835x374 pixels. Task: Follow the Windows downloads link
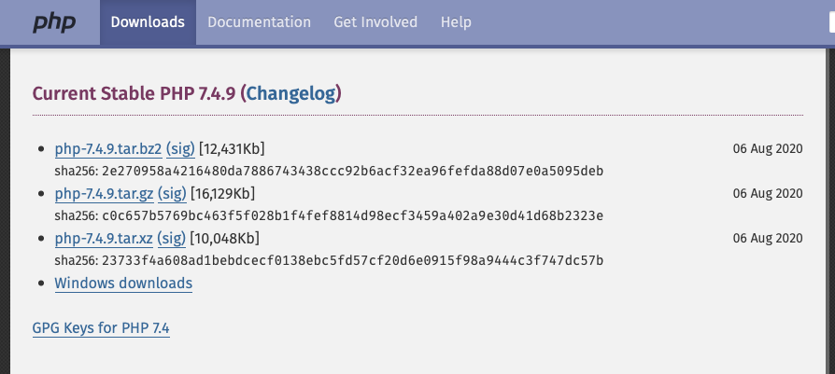123,283
